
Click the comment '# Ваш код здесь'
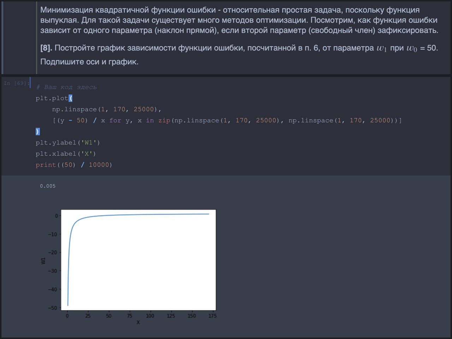click(x=66, y=87)
